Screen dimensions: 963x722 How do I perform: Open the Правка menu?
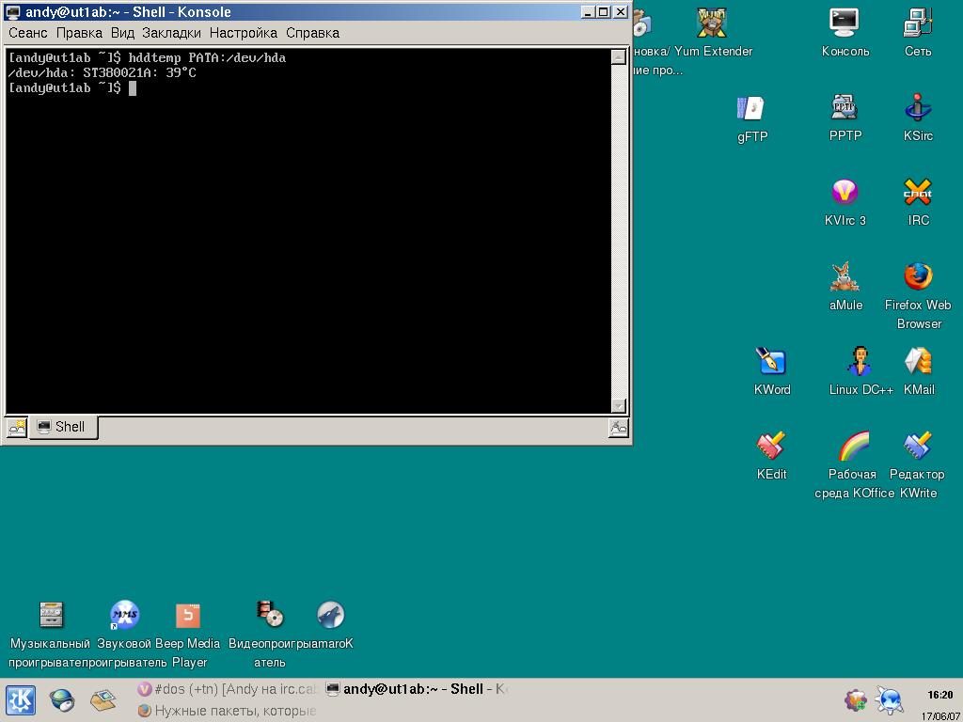coord(79,33)
